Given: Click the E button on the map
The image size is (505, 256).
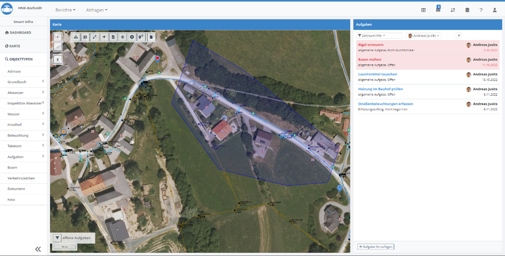Looking at the screenshot, I should pyautogui.click(x=58, y=59).
